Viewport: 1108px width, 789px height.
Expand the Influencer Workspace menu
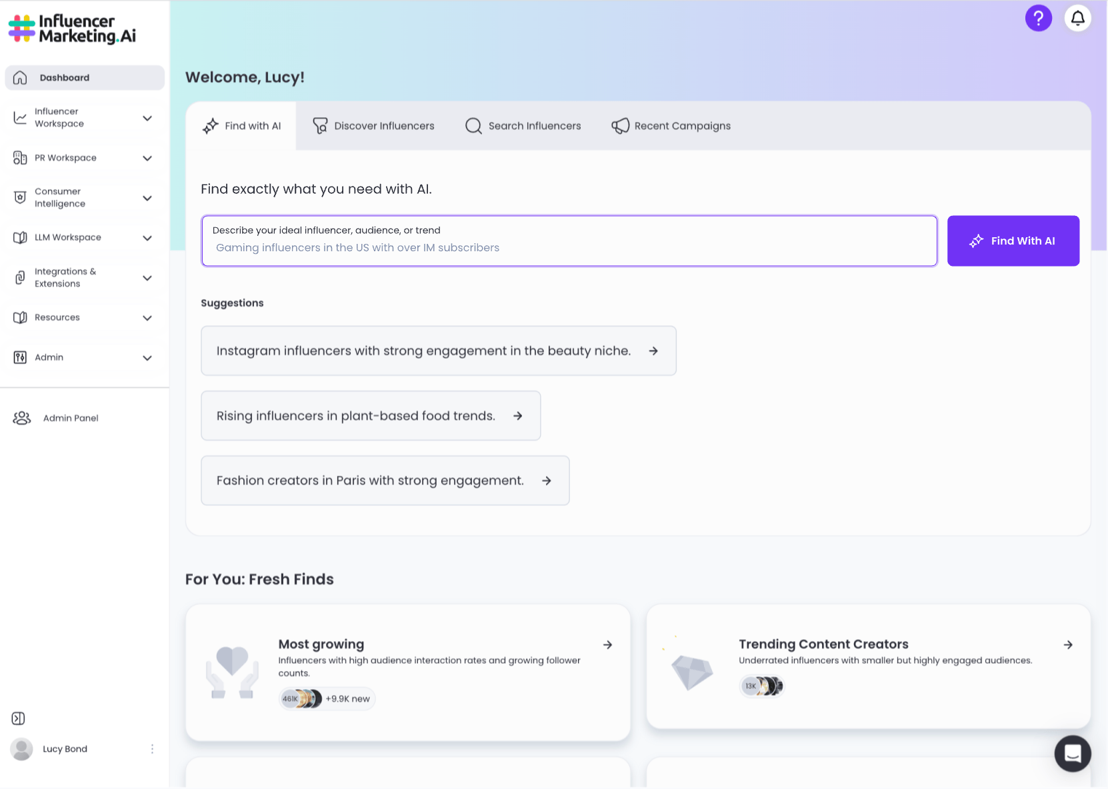pyautogui.click(x=147, y=118)
